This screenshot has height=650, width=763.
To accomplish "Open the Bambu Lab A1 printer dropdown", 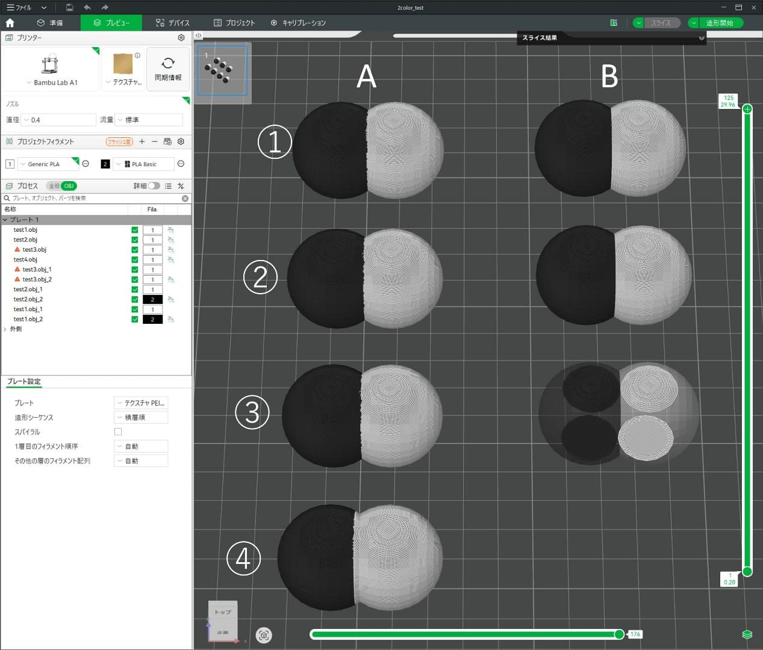I will pyautogui.click(x=52, y=82).
